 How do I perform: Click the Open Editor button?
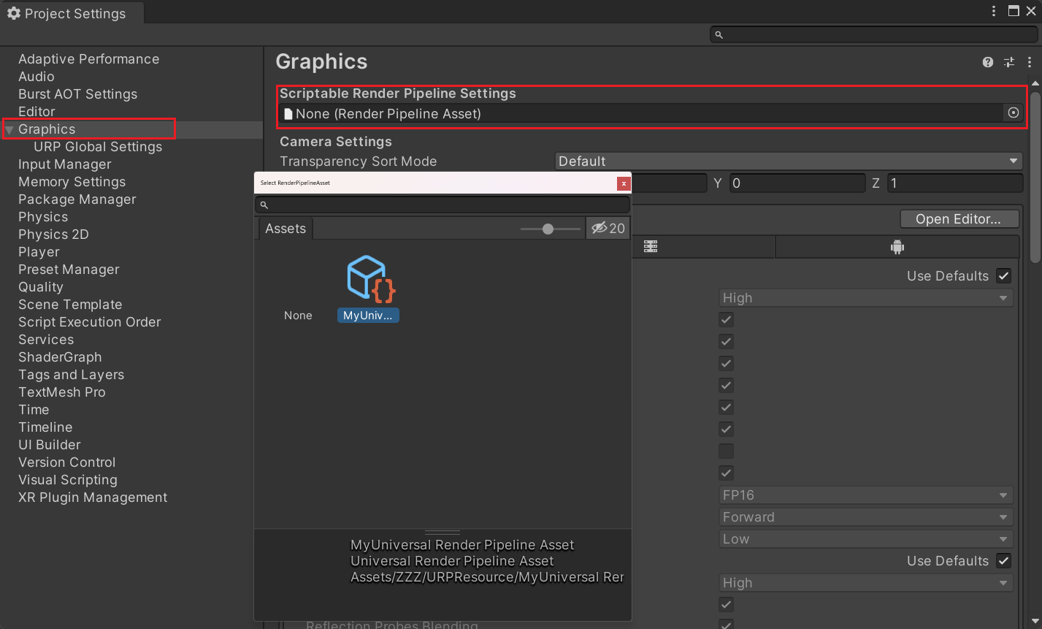[957, 219]
